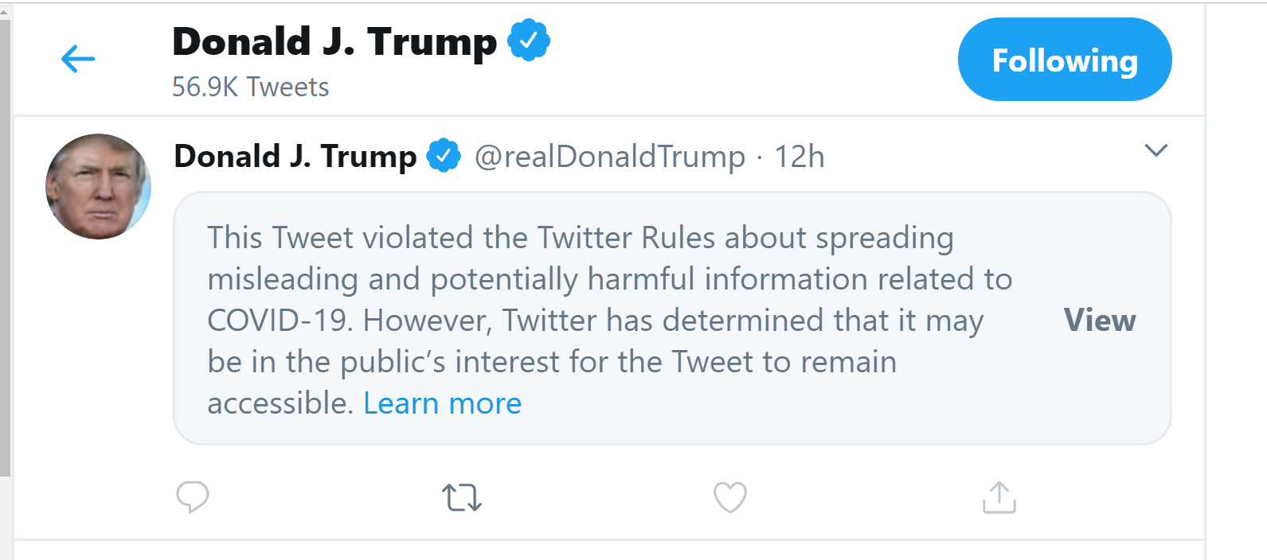The width and height of the screenshot is (1267, 560).
Task: Toggle the Following button to unfollow
Action: click(x=1064, y=60)
